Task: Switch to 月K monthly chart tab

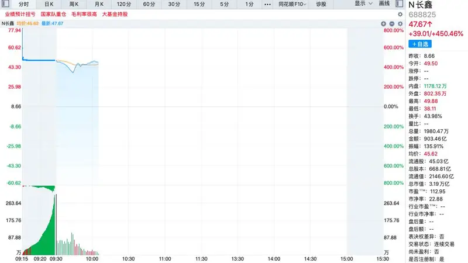Action: point(99,4)
